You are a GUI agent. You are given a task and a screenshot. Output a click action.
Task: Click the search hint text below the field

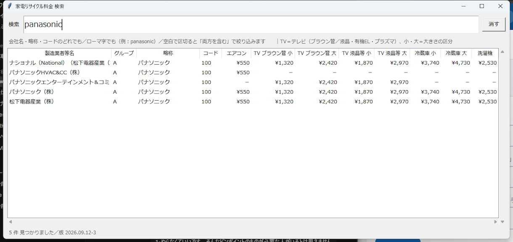(x=230, y=42)
